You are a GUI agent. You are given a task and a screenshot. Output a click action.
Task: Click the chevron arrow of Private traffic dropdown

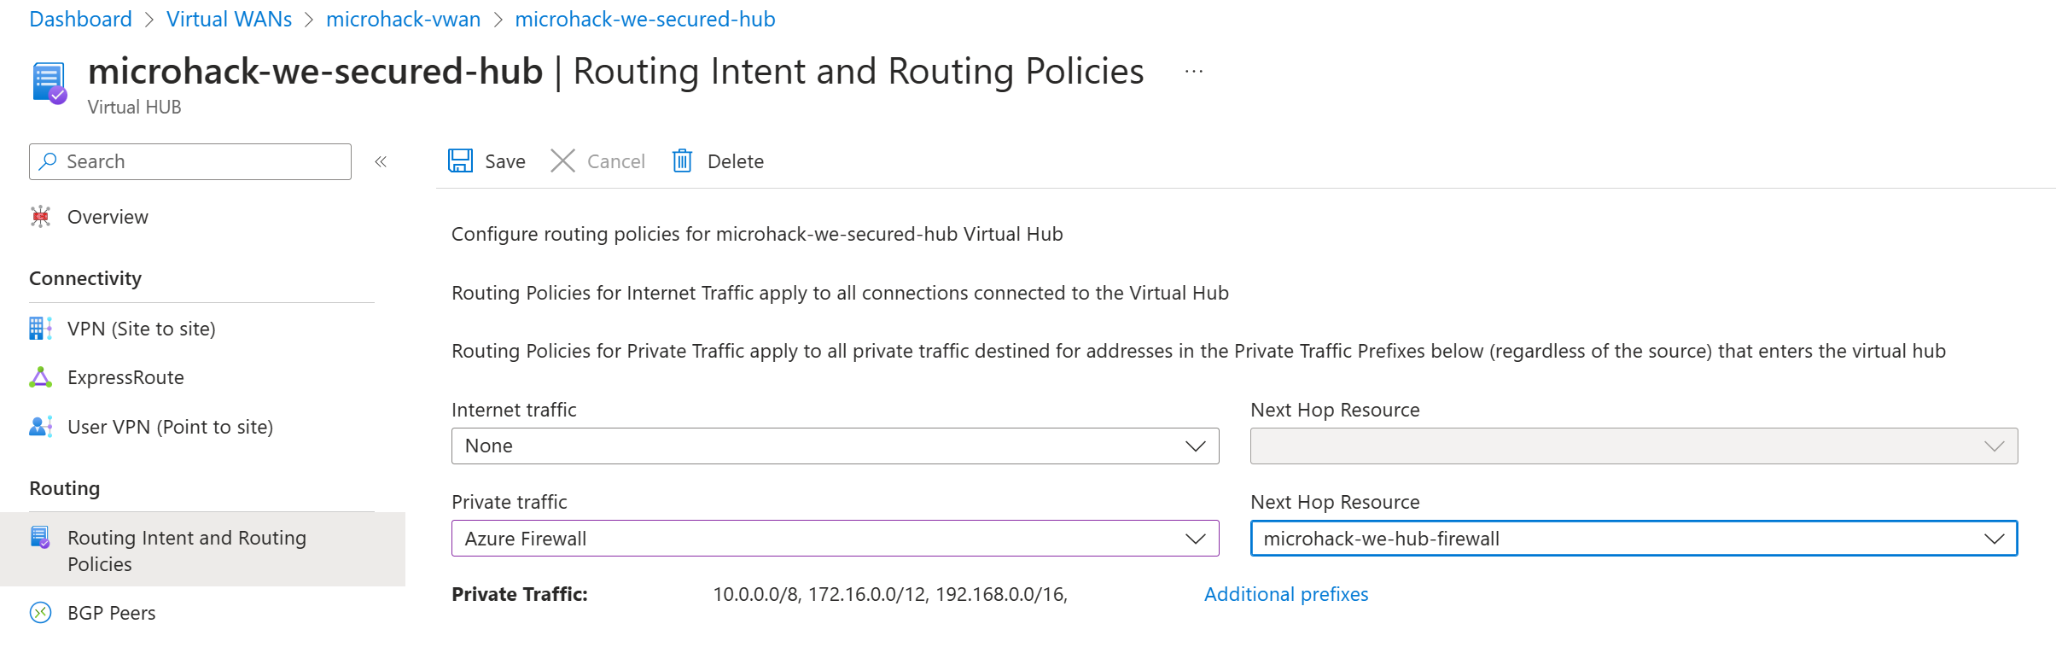tap(1195, 539)
